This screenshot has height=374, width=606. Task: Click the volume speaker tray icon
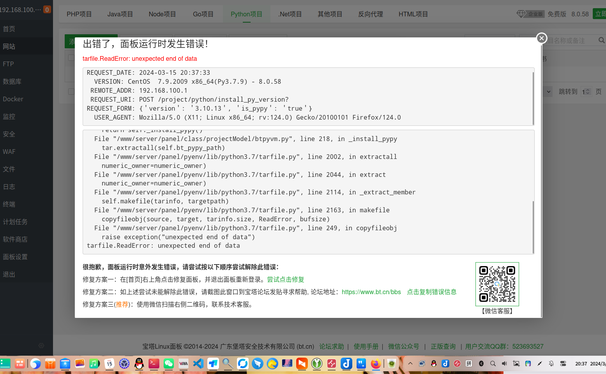coord(505,363)
